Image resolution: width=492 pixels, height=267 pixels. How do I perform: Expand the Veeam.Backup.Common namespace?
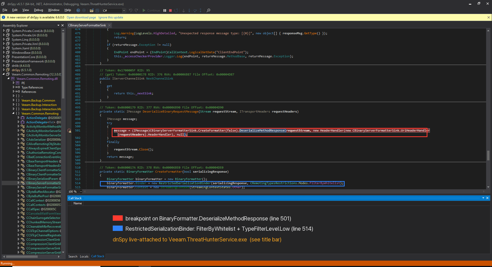pyautogui.click(x=14, y=100)
